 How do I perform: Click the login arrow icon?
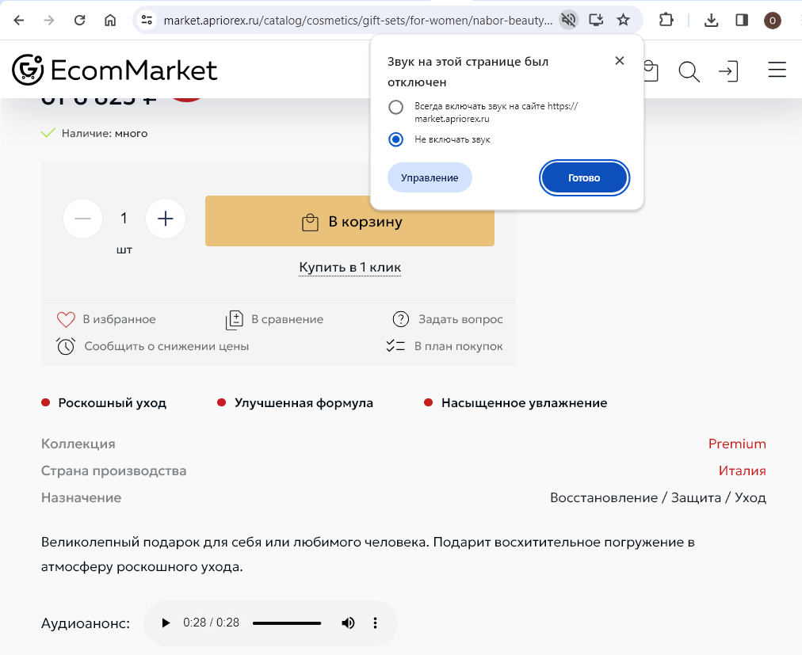coord(728,71)
